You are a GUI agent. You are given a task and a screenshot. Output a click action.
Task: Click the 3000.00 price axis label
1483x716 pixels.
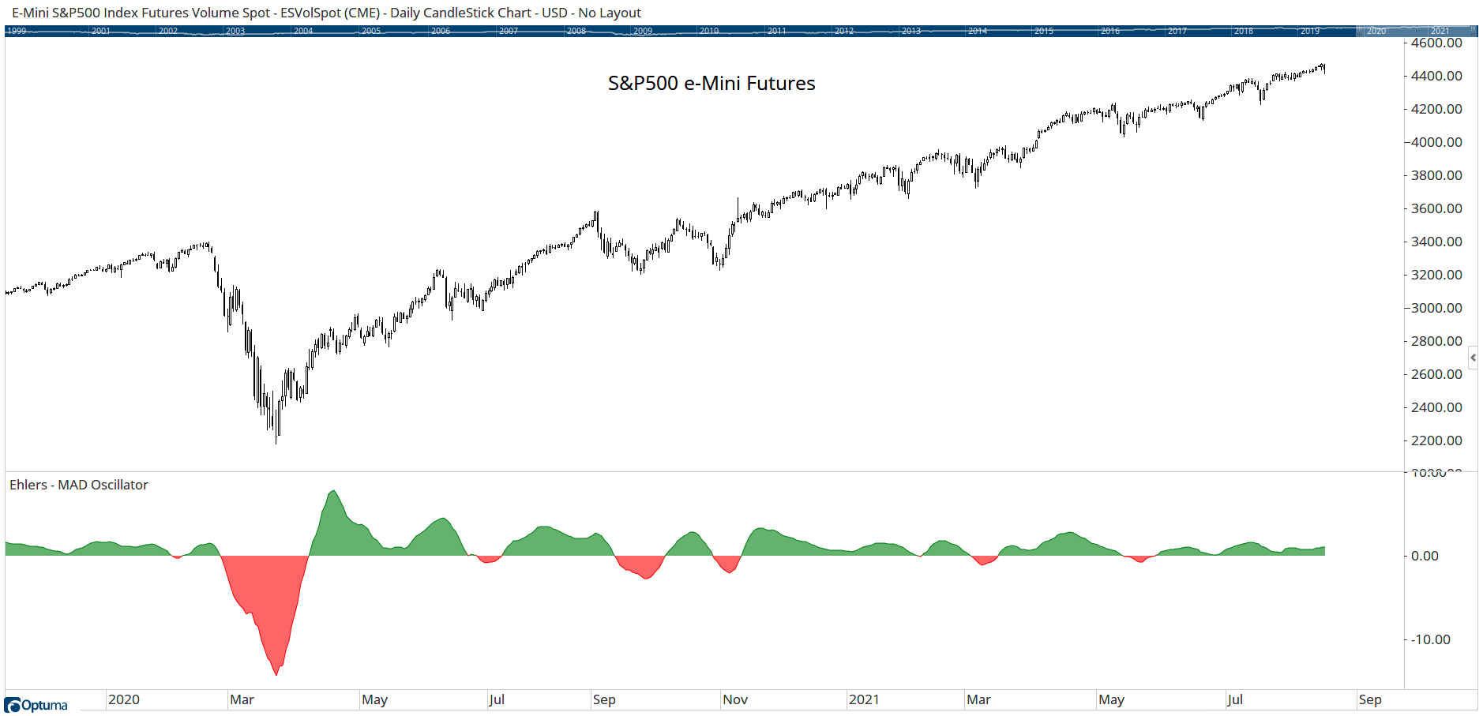click(x=1436, y=308)
